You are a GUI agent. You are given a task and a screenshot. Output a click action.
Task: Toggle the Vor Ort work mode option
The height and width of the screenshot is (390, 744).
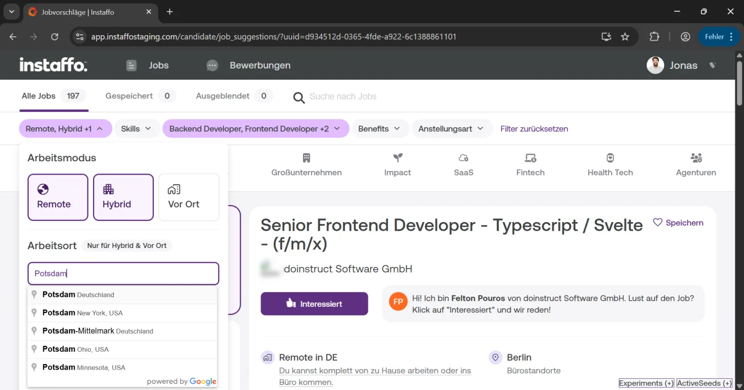point(189,197)
